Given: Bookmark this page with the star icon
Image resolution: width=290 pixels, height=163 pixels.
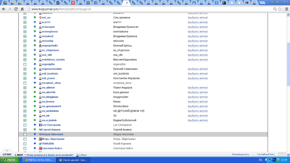Looking at the screenshot, I should coord(280,9).
